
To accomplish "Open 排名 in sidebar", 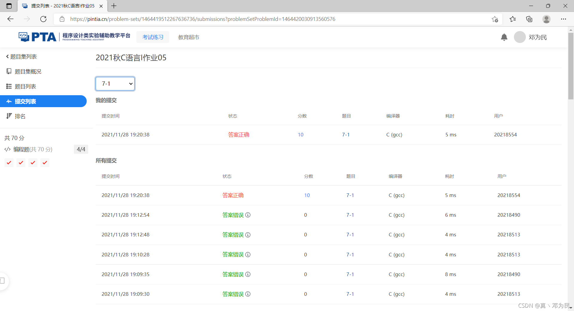I will (16, 116).
